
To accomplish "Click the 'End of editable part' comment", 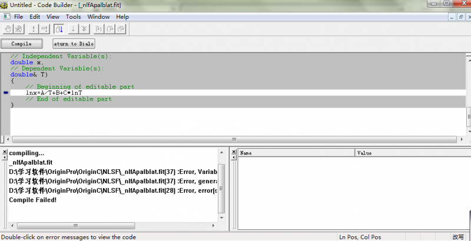I will point(68,99).
